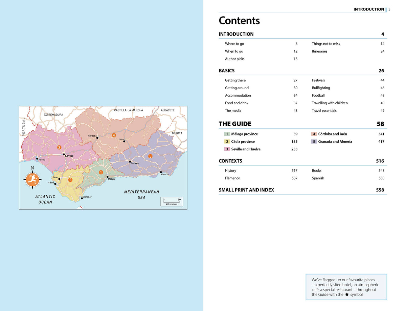Screen dimensions: 406x311
Task: Click the 'Festivals' entry
Action: [318, 80]
